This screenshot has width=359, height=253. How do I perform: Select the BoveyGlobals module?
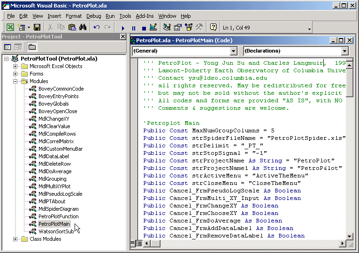coord(53,104)
